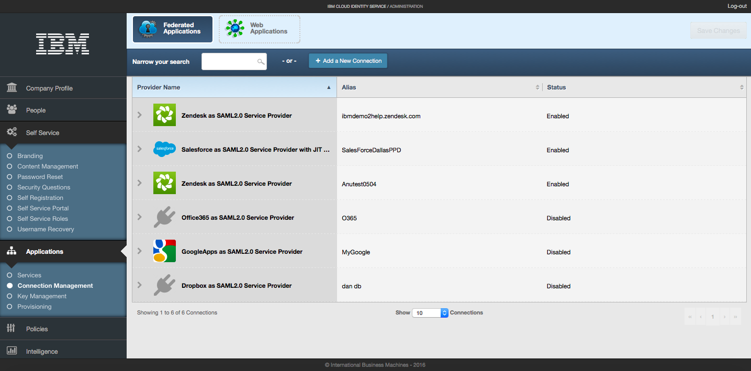Click the Administration breadcrumb link

pyautogui.click(x=406, y=6)
